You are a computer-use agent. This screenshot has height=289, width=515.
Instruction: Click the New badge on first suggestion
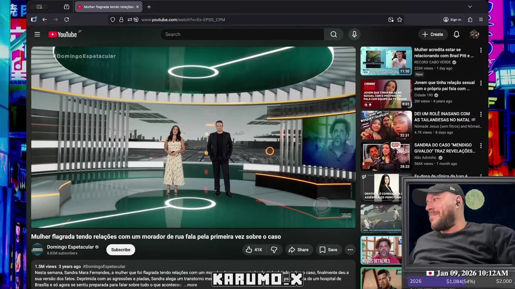tap(419, 74)
